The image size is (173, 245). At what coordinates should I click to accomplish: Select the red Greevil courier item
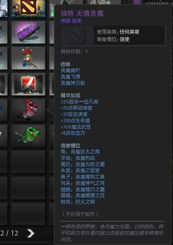pyautogui.click(x=28, y=110)
